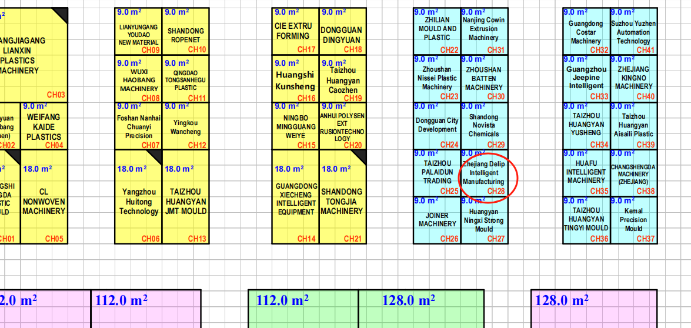Select Yangzhou Huitong Technology booth CH06
The image size is (691, 328).
[138, 197]
